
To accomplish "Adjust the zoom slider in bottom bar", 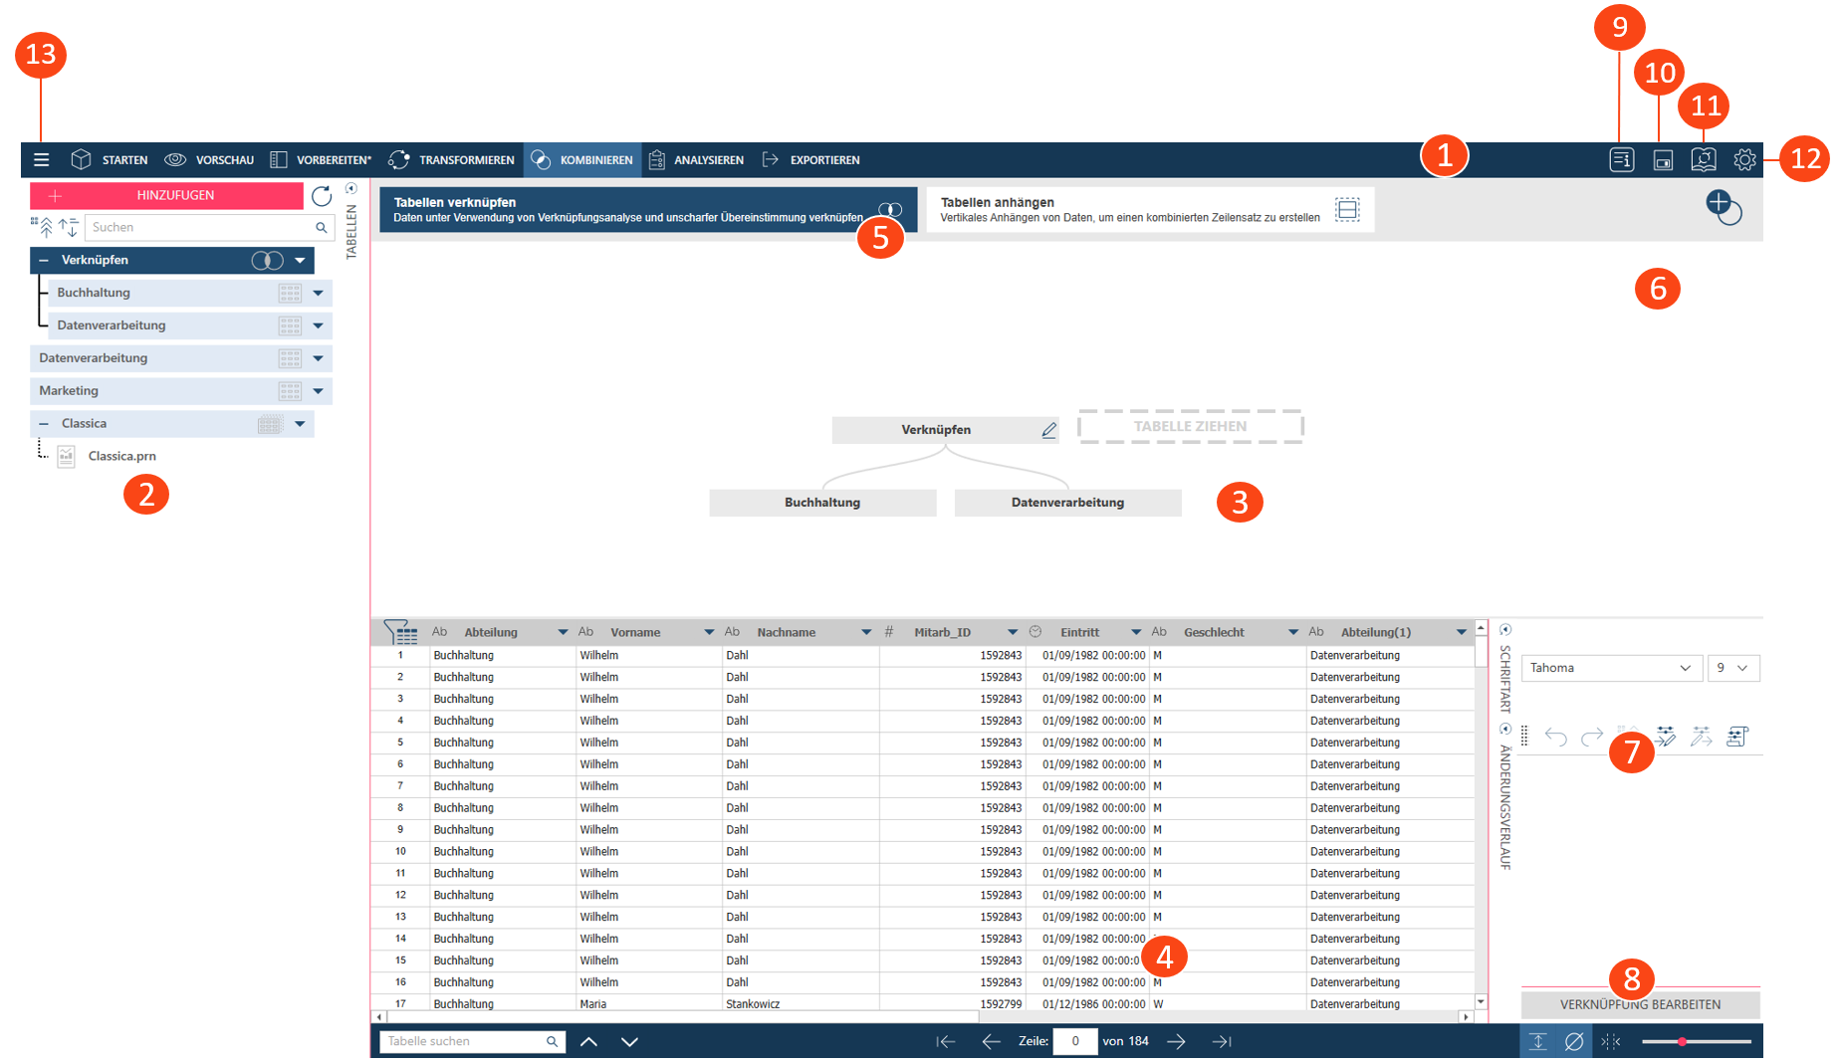I will click(x=1682, y=1041).
